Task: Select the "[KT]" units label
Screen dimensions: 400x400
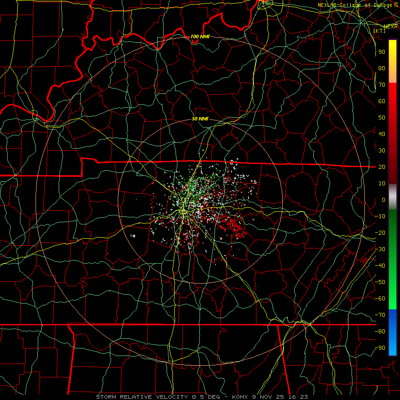Action: tap(380, 31)
